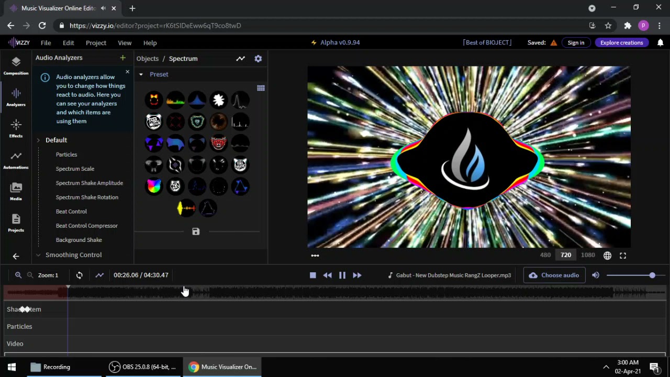
Task: Pause the playback
Action: (x=342, y=275)
